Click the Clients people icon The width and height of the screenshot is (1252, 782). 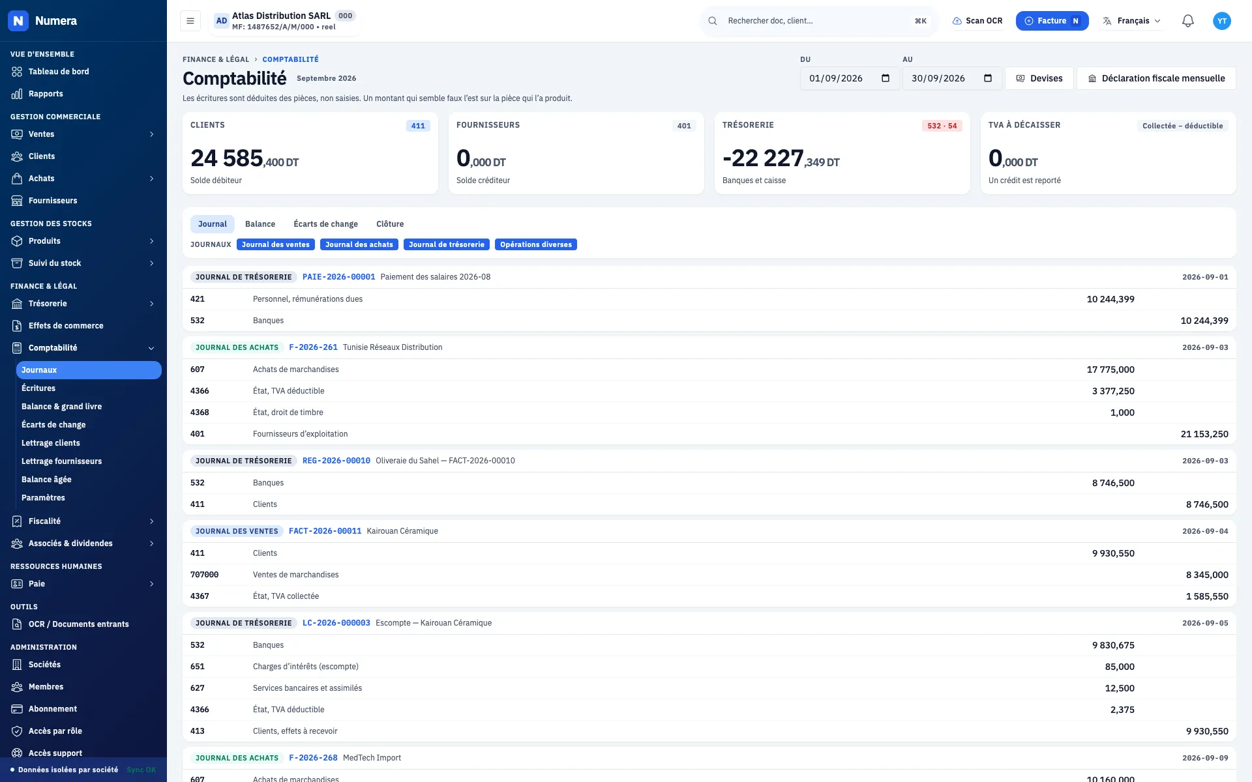coord(17,156)
